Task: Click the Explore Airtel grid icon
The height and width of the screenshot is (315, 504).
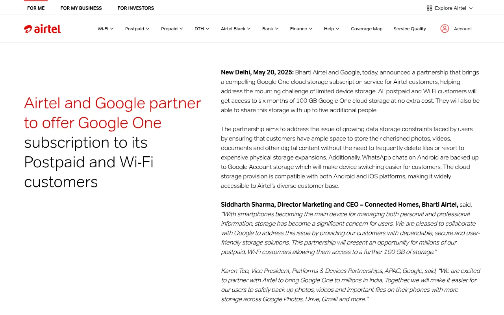Action: [x=429, y=8]
